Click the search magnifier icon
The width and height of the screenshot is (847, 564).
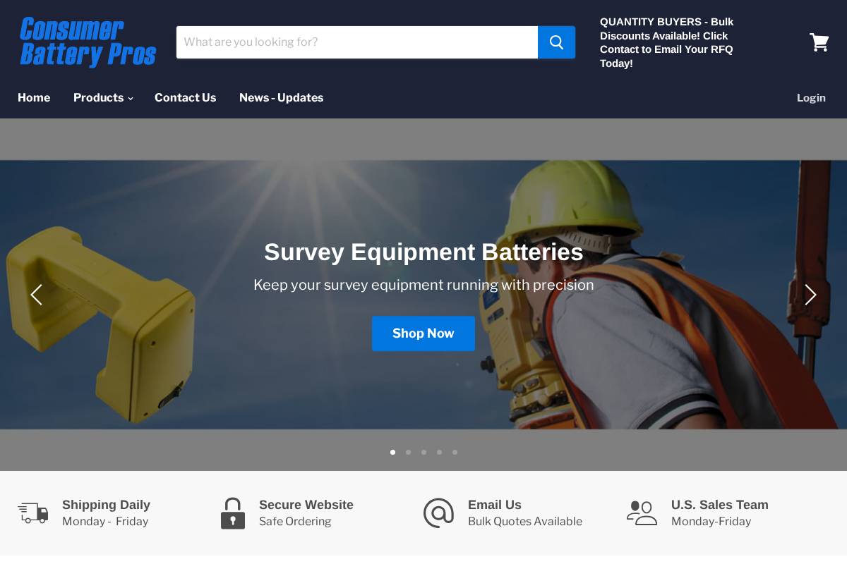point(556,42)
